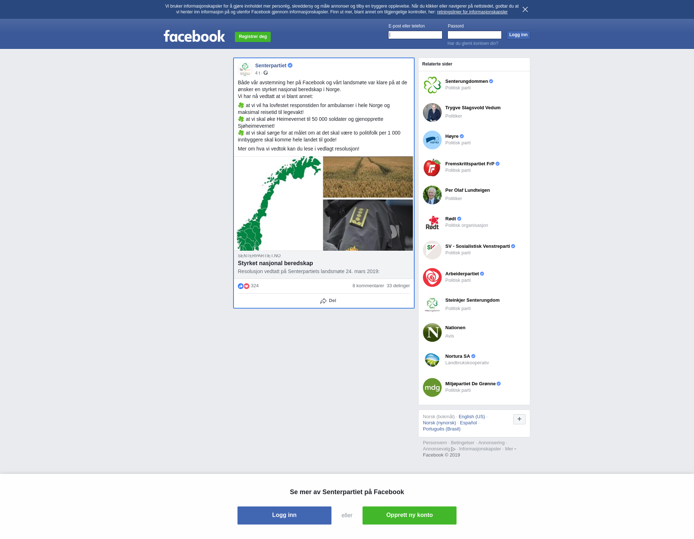Open Trygve Slagsvold Vedum profile photo

pos(432,113)
